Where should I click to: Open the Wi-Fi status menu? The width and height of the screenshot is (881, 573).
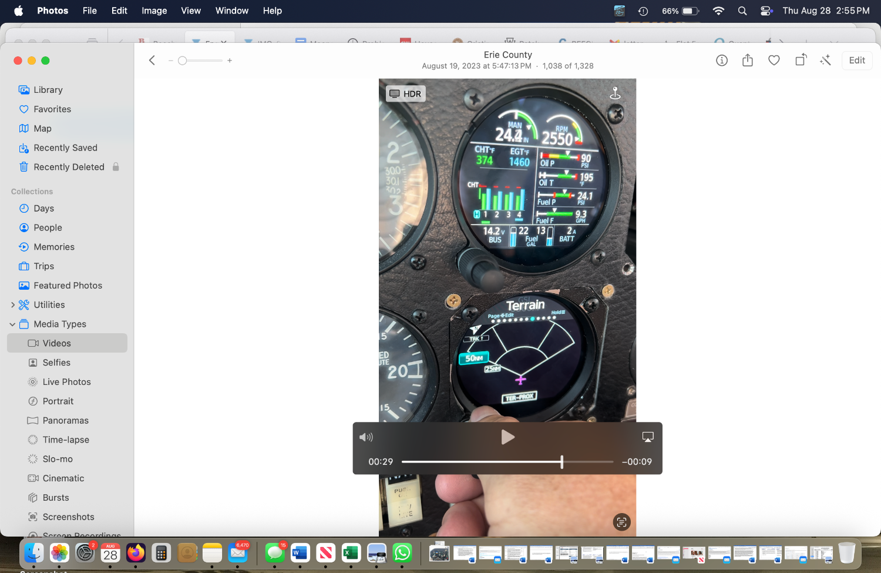point(718,11)
